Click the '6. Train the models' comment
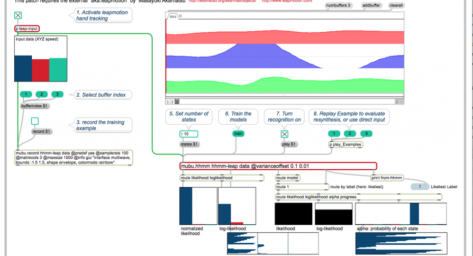The height and width of the screenshot is (256, 473). [238, 117]
